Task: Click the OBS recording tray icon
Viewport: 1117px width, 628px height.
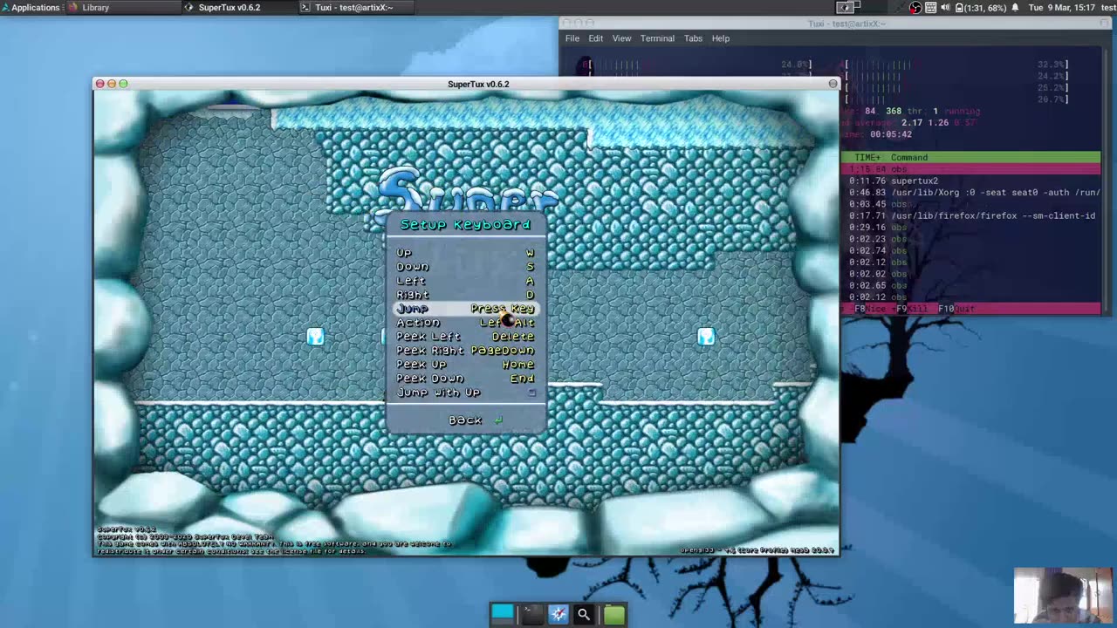Action: [915, 7]
